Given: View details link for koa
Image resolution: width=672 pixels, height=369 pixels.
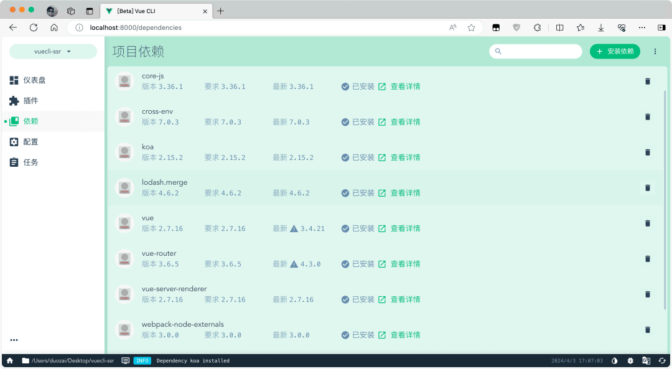Looking at the screenshot, I should tap(399, 157).
